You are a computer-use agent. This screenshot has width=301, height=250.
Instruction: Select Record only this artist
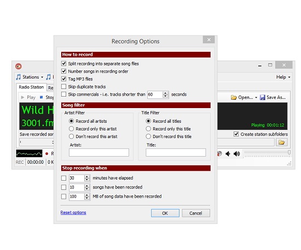click(71, 129)
